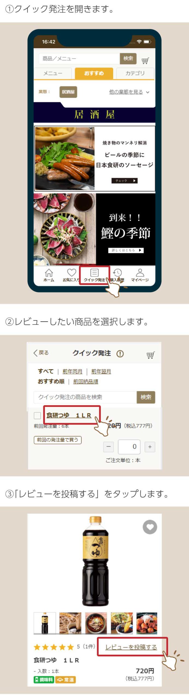189x700 pixels.
Task: Open the cart icon beside the top search
Action: coord(145,60)
